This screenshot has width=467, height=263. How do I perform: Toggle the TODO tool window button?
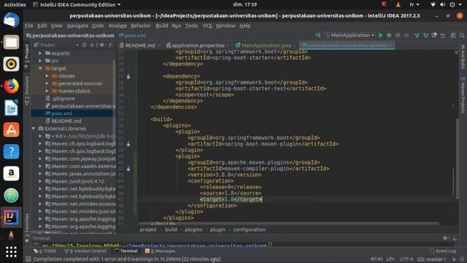pos(45,251)
